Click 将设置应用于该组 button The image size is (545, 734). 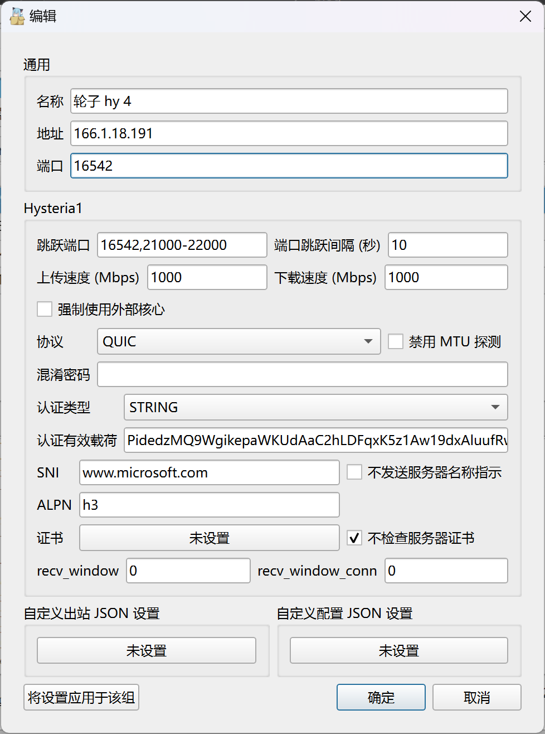(81, 697)
